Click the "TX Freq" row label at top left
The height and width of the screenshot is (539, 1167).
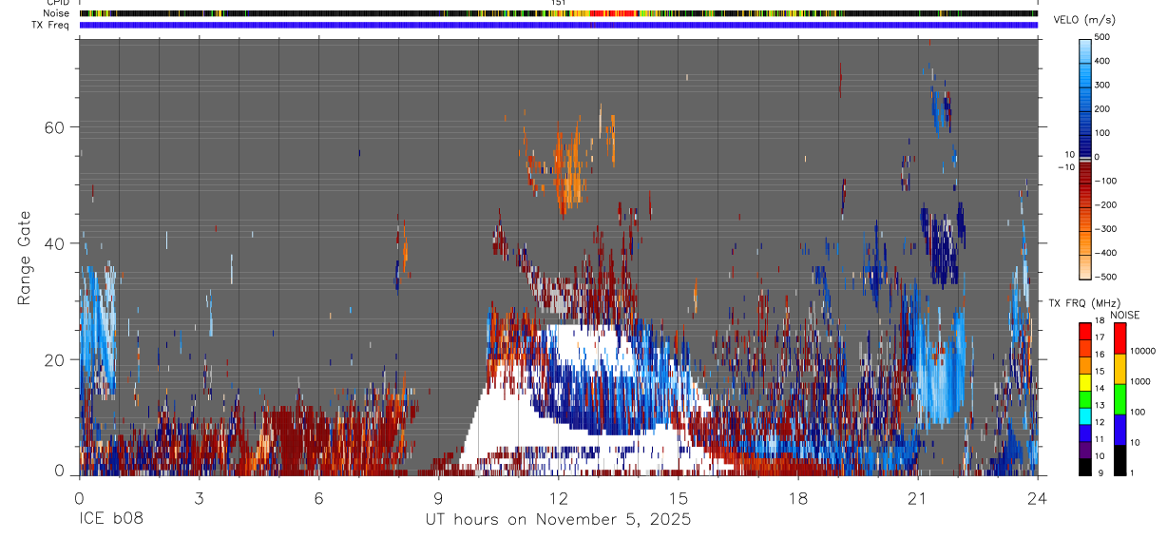pyautogui.click(x=51, y=26)
